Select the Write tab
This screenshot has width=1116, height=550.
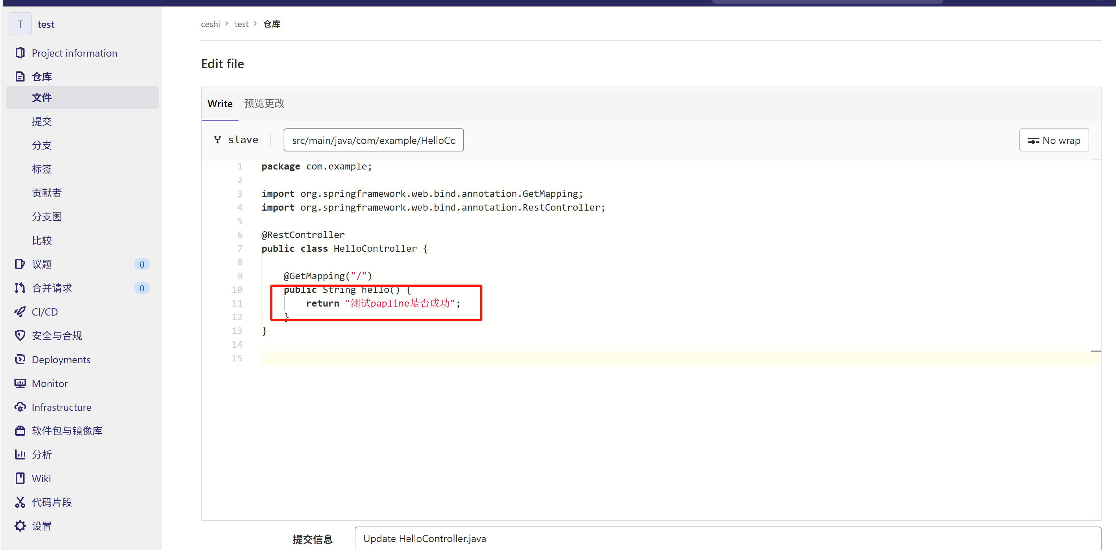pos(220,104)
